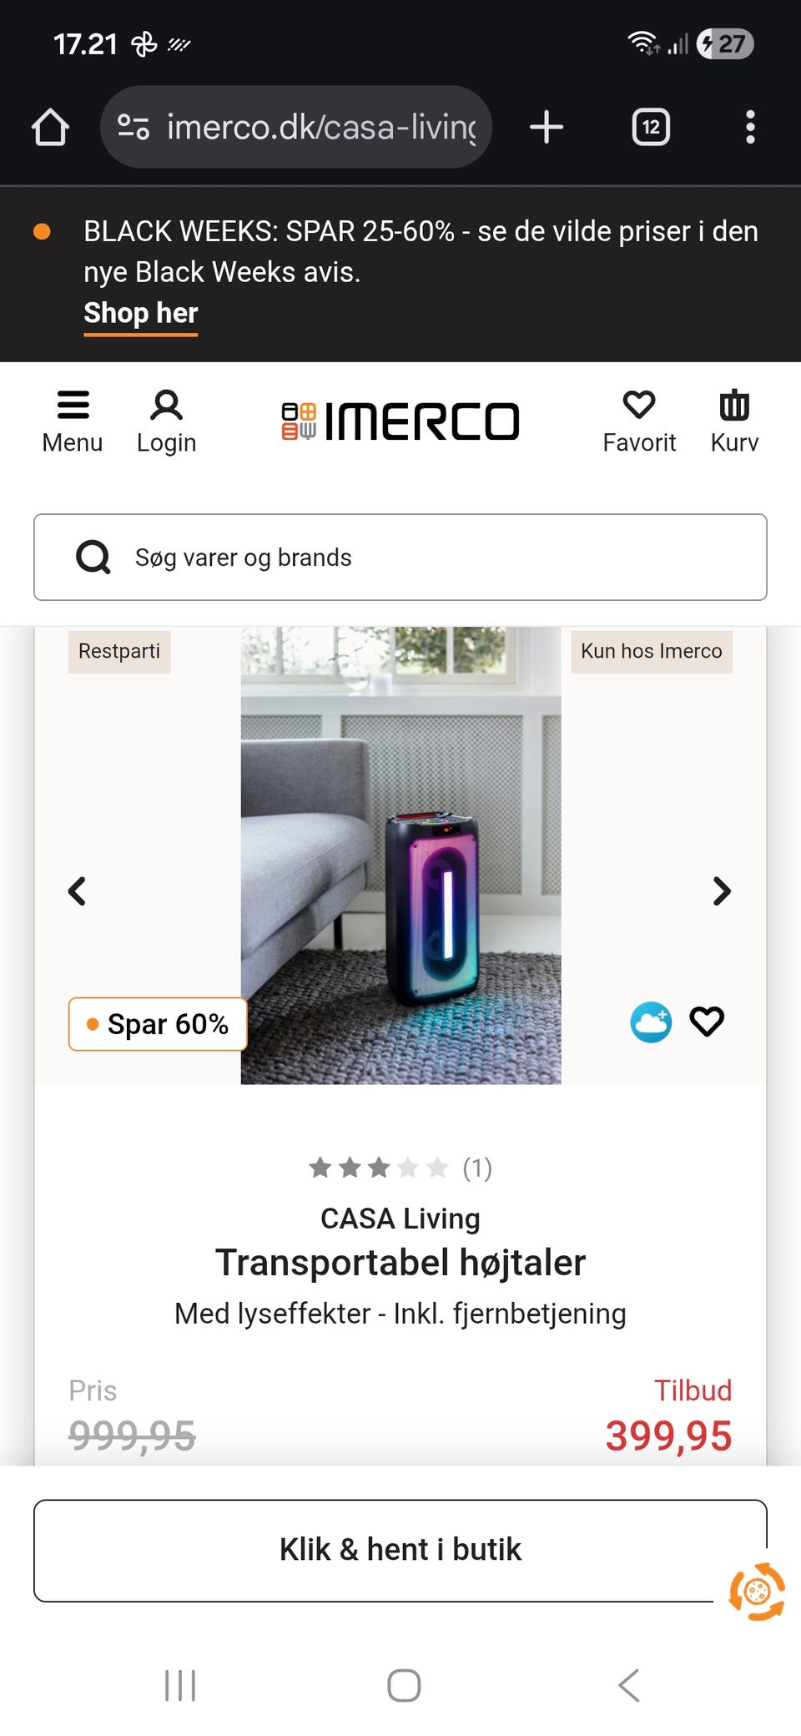
Task: Open the tab switcher showing 12 tabs
Action: pos(650,127)
